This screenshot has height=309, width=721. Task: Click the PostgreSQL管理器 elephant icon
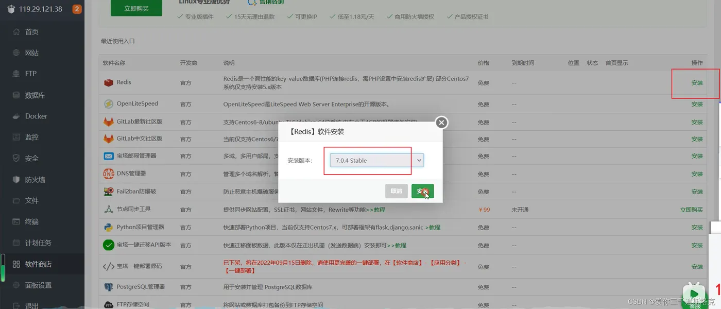pos(108,287)
